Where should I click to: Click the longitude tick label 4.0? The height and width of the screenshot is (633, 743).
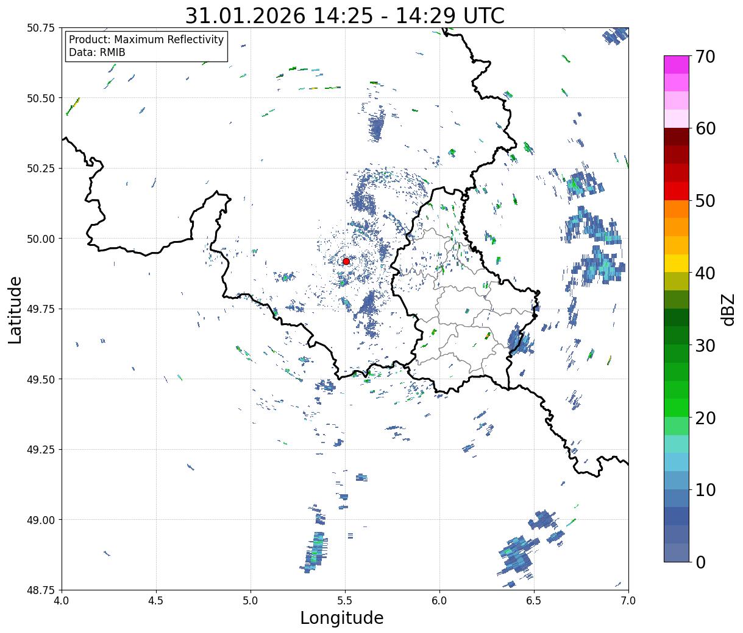[x=62, y=601]
